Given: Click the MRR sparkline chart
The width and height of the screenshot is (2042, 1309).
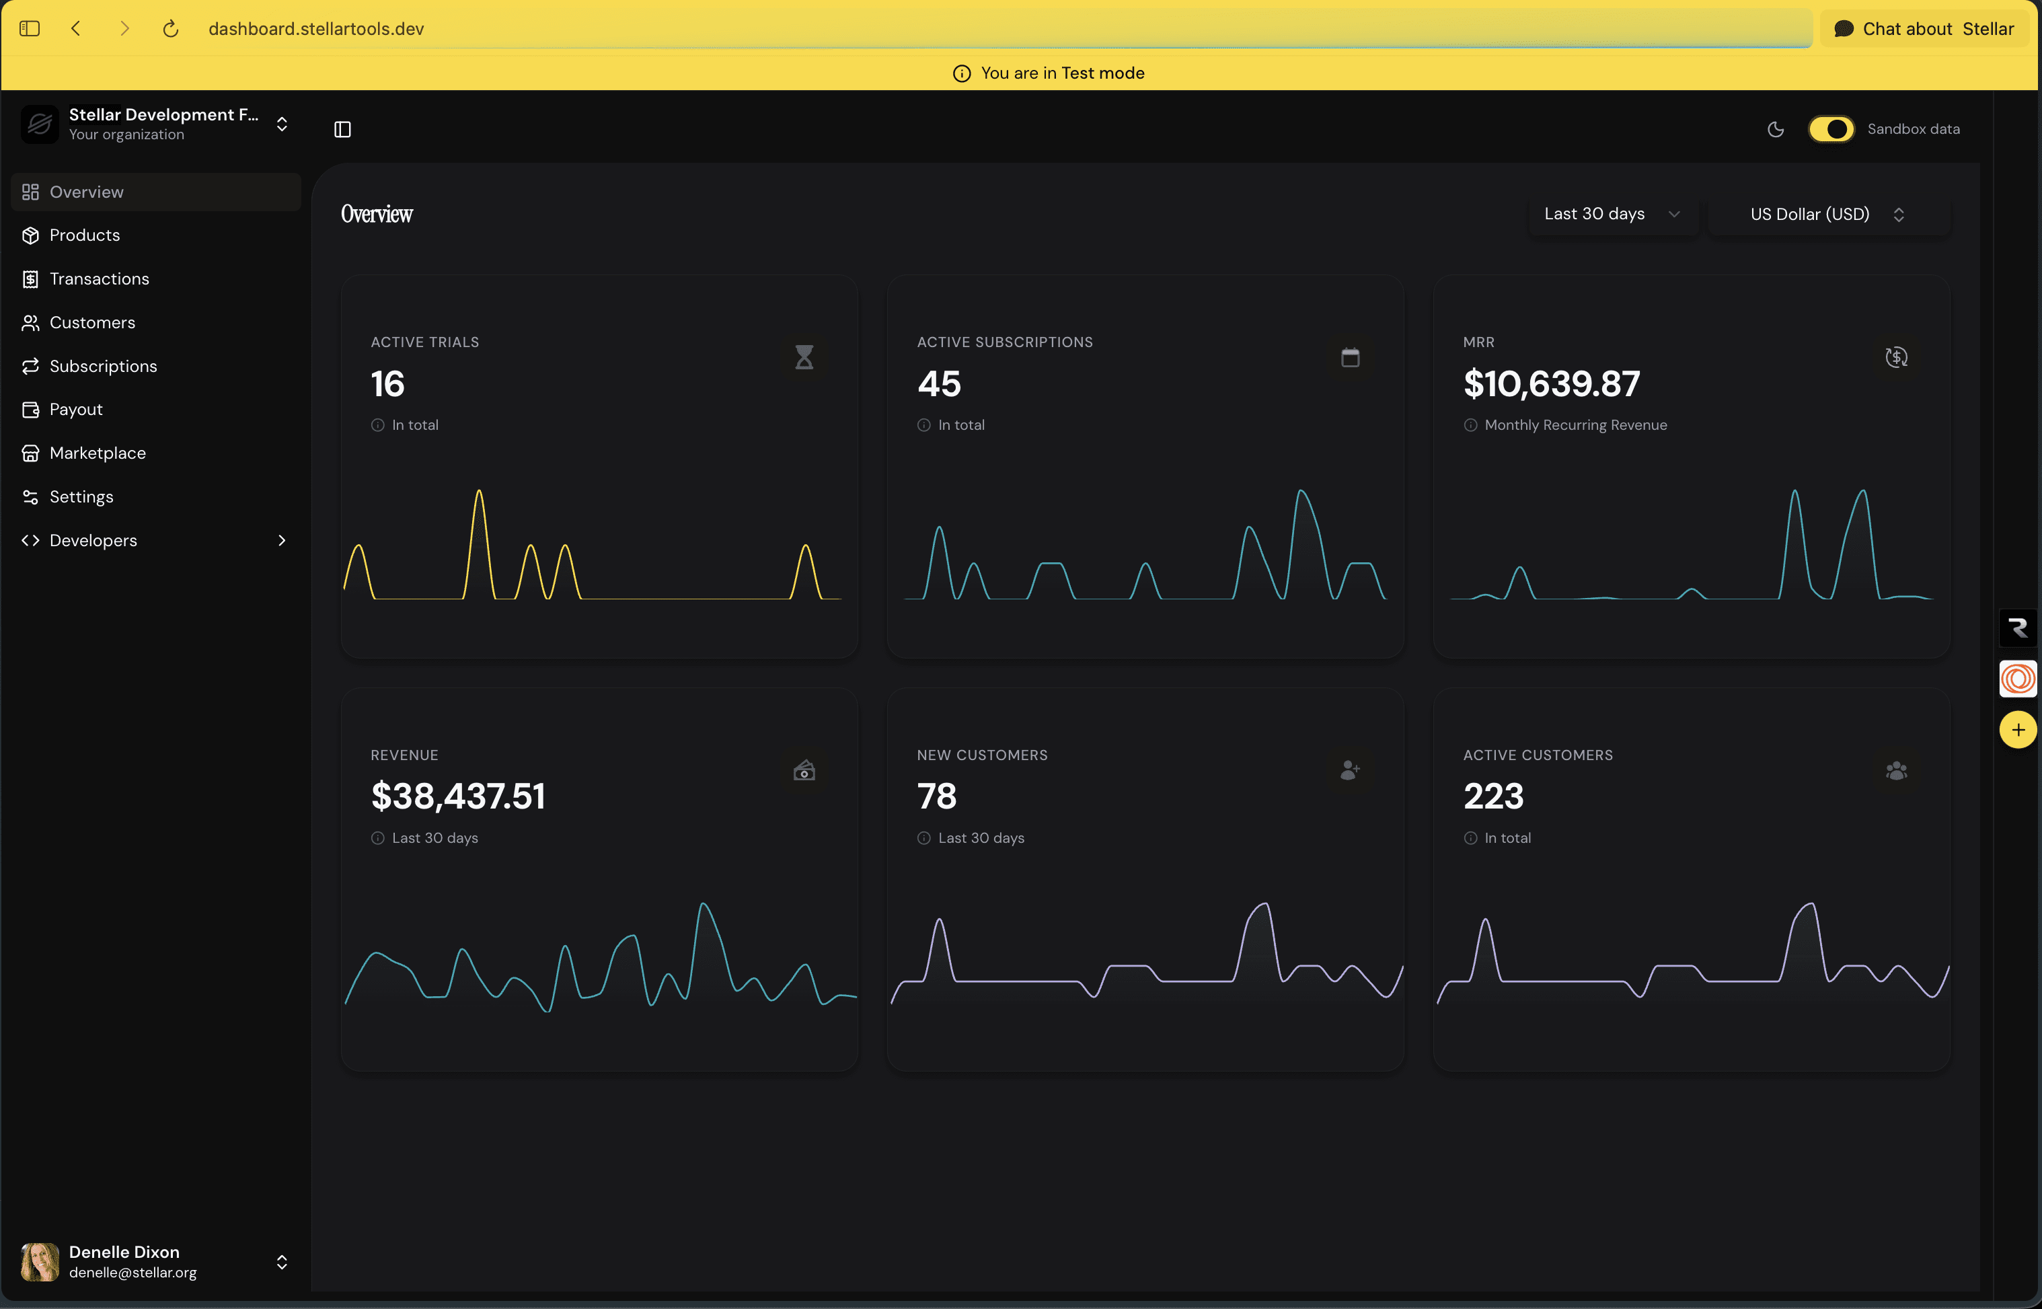Looking at the screenshot, I should tap(1691, 544).
